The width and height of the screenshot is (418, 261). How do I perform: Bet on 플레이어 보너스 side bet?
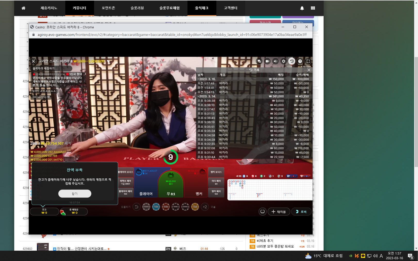[126, 172]
